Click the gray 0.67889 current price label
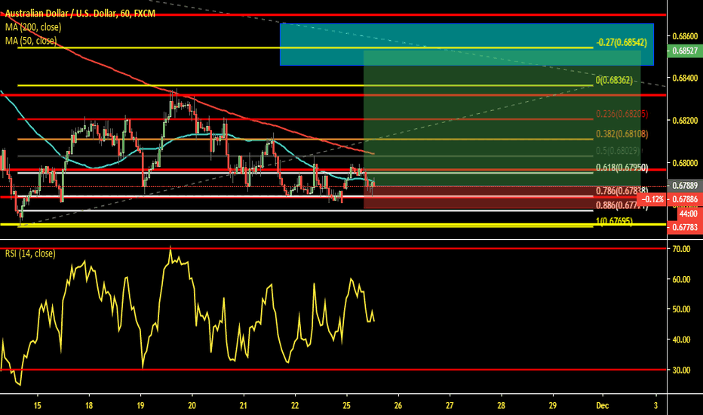Screen dimensions: 703x415 pos(684,186)
